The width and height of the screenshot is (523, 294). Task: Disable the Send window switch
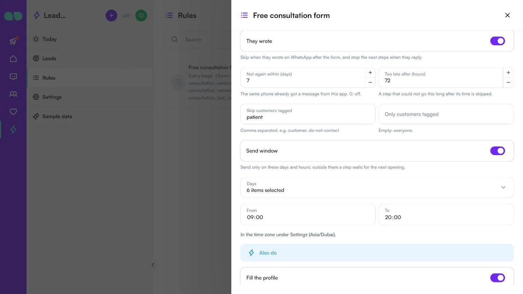[497, 151]
